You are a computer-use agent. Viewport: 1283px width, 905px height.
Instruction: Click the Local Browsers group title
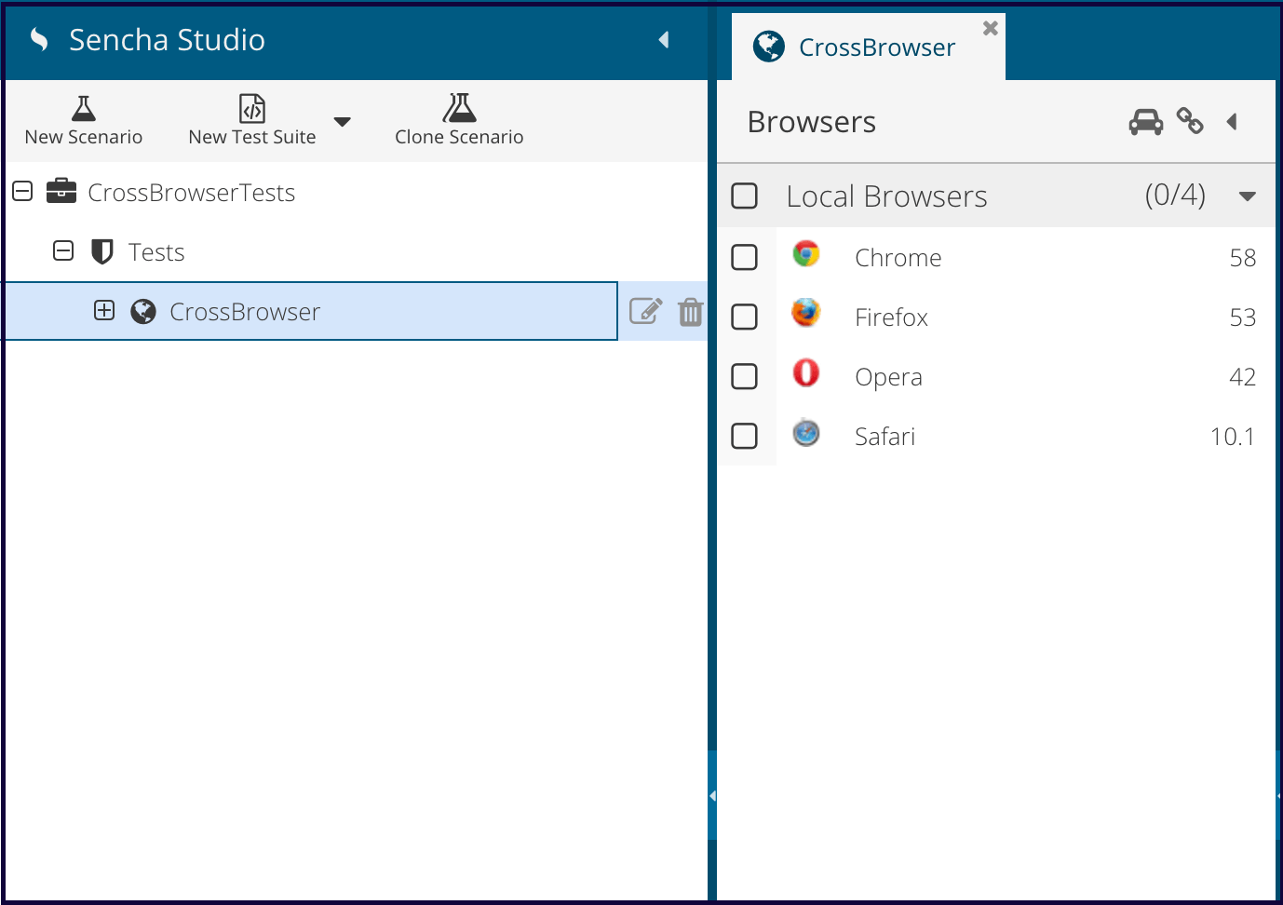point(886,196)
